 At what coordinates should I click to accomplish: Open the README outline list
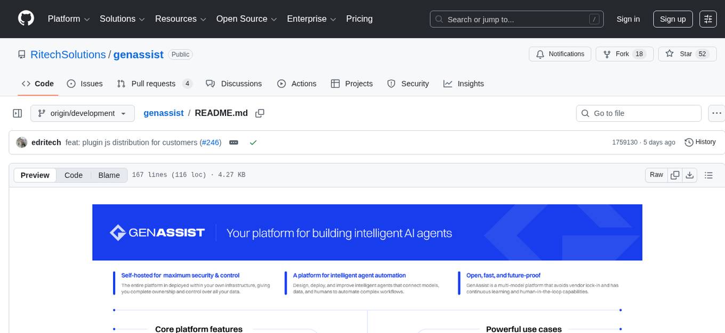coord(709,174)
